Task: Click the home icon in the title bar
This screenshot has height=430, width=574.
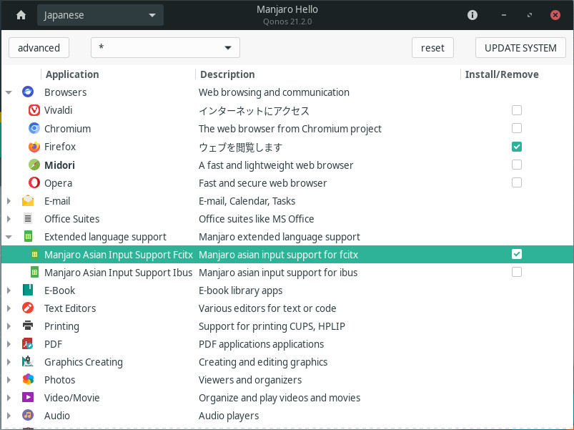Action: (21, 15)
